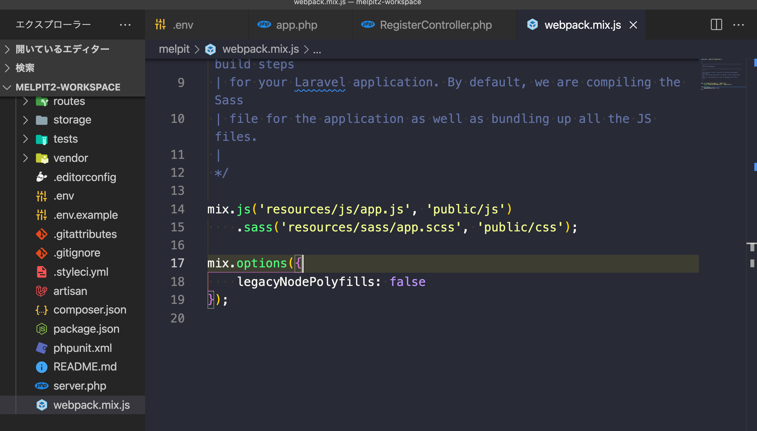Open editor more actions ellipsis menu

738,25
